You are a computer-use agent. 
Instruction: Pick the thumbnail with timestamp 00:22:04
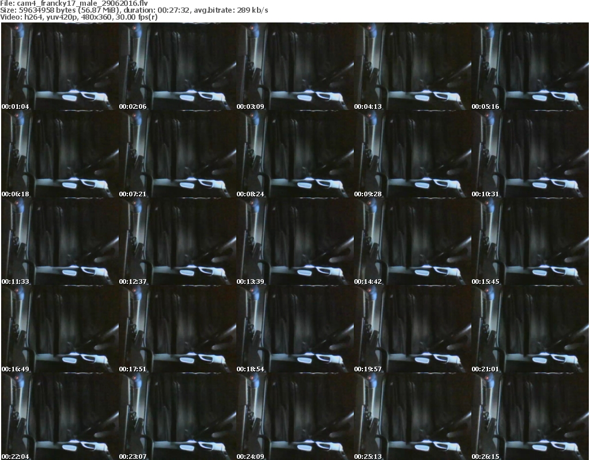[60, 417]
